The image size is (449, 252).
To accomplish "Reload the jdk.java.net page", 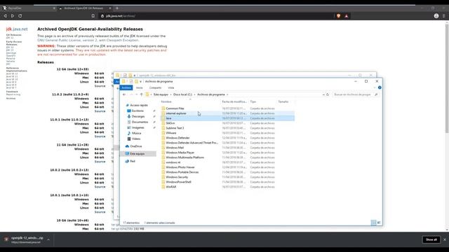I will (20, 16).
